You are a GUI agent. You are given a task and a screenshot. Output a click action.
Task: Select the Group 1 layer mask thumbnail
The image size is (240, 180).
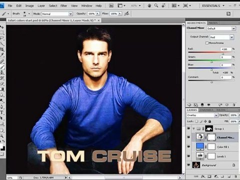click(x=209, y=128)
